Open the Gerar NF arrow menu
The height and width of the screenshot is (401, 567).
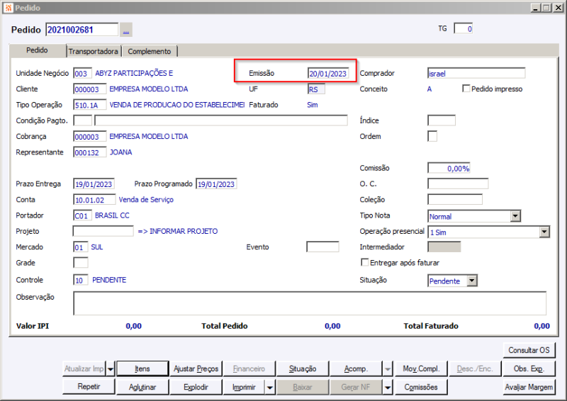(388, 388)
